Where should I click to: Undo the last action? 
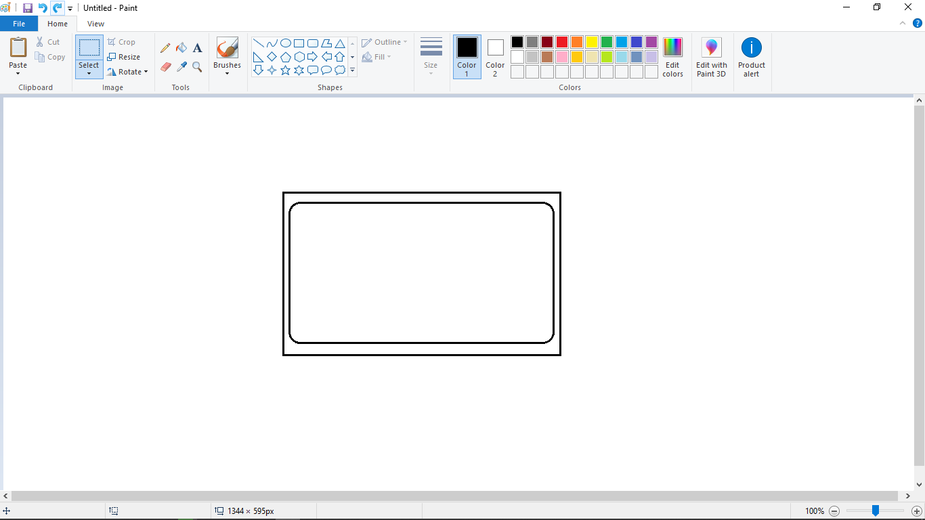(43, 8)
